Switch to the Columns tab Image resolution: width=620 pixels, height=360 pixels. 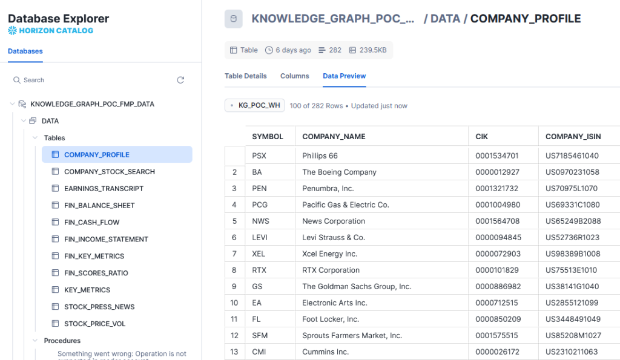295,76
